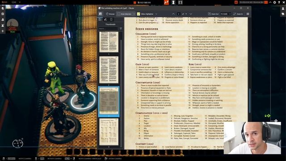Click the Yellow Highlighter tool icon
Image resolution: width=286 pixels, height=161 pixels.
[139, 14]
